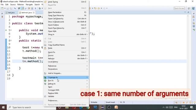Viewport: 196px width, 110px height.
Task: Open the Refactor menu in the menu bar
Action: [21, 5]
